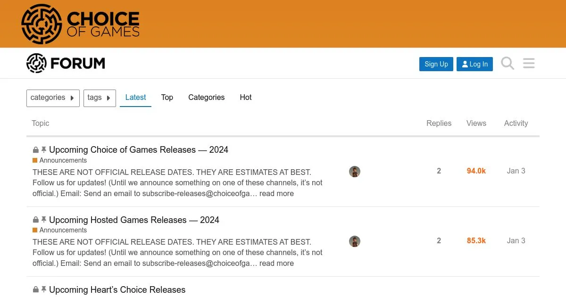The image size is (566, 297).
Task: Sort topics by Replies column
Action: coord(439,123)
